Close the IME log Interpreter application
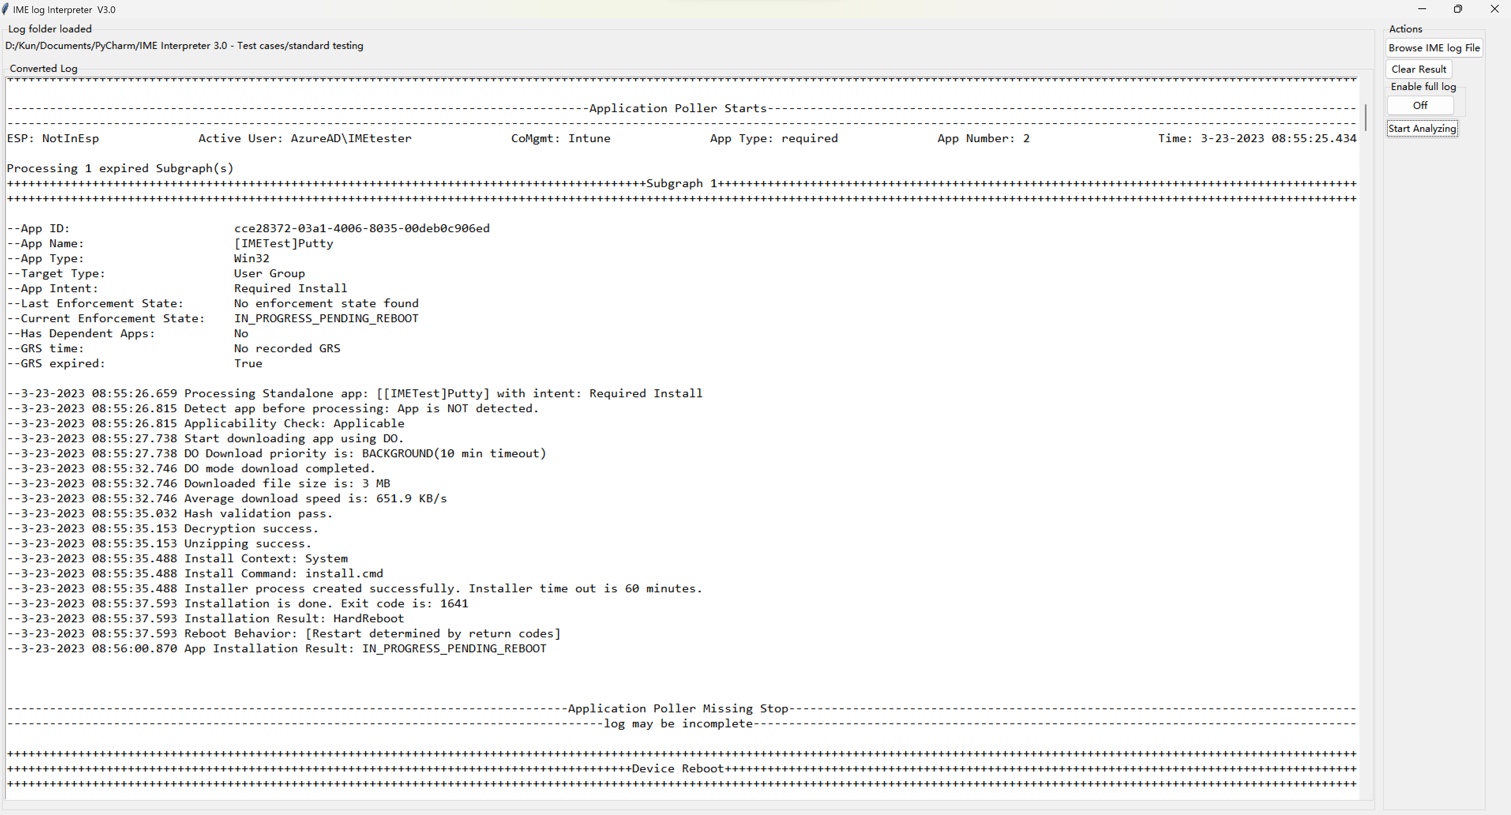The height and width of the screenshot is (815, 1511). click(x=1494, y=9)
